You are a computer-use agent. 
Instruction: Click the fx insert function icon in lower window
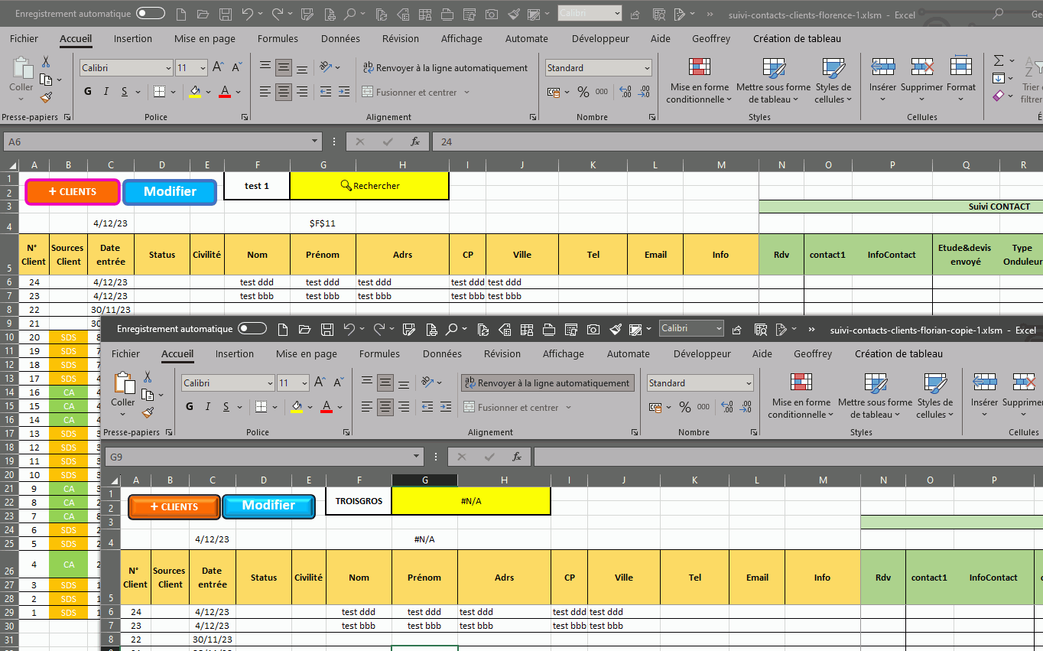pos(517,457)
